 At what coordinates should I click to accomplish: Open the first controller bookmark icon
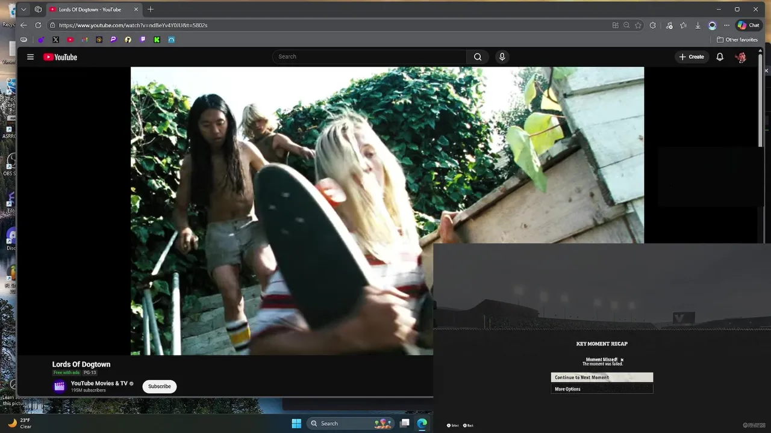23,40
